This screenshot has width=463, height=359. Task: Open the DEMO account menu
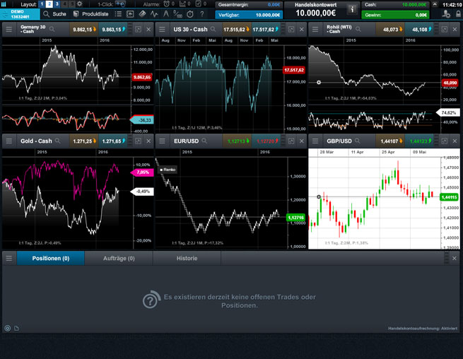pyautogui.click(x=20, y=14)
